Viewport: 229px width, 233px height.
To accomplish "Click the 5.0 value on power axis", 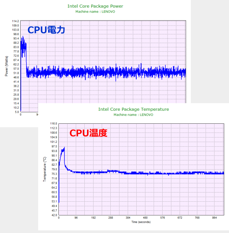I will coord(17,112).
